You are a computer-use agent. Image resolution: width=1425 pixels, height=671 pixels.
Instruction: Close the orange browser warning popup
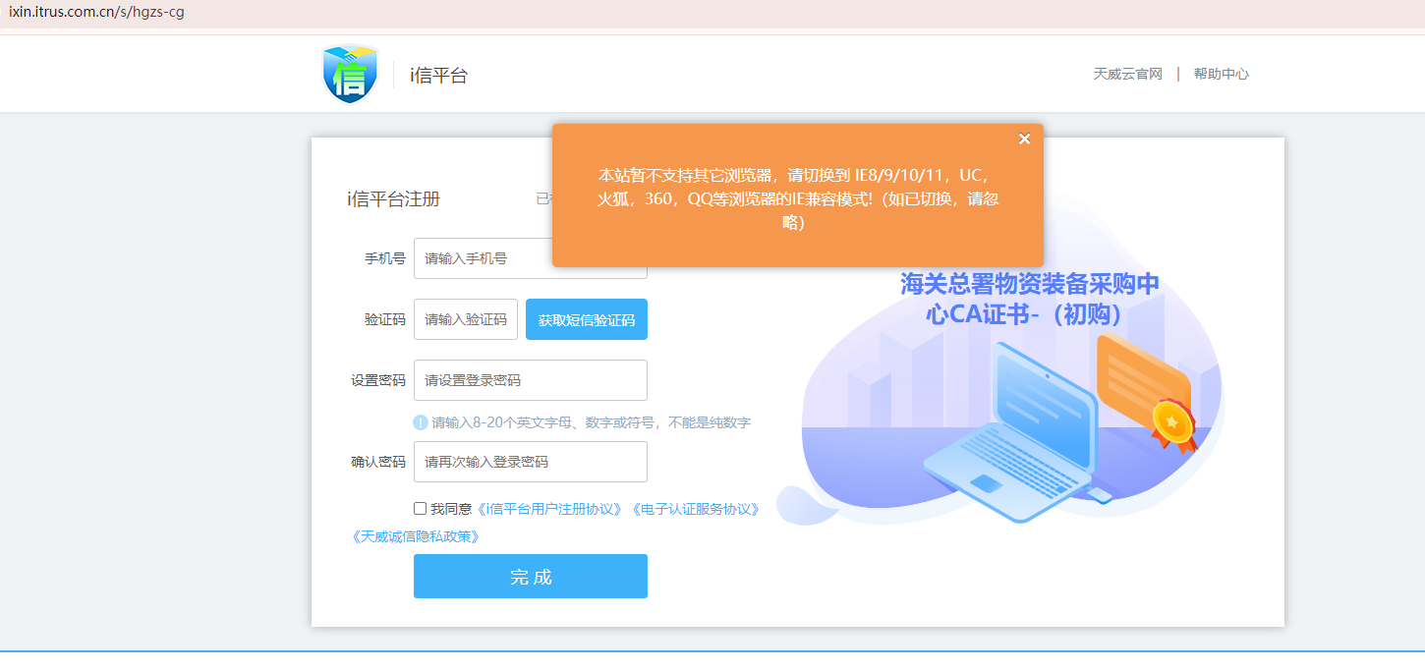pos(1024,139)
